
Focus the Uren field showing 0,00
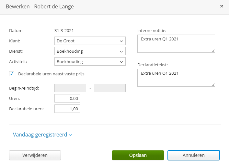pyautogui.click(x=67, y=98)
